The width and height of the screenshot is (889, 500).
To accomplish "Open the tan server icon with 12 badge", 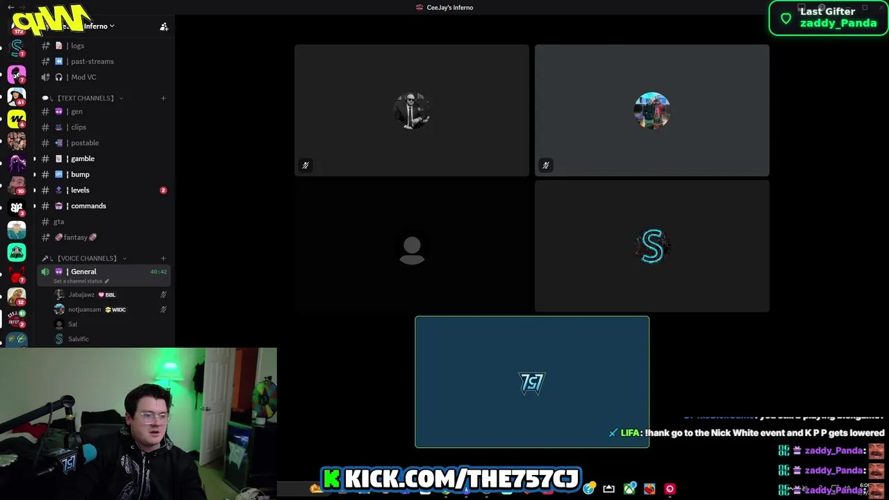I will click(x=17, y=297).
